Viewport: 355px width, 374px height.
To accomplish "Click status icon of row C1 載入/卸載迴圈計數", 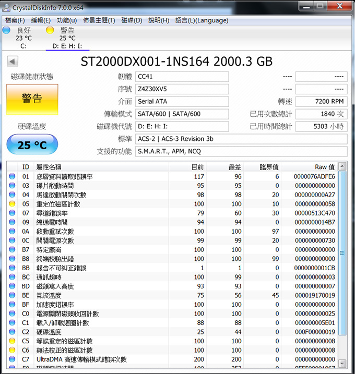I will click(x=12, y=322).
